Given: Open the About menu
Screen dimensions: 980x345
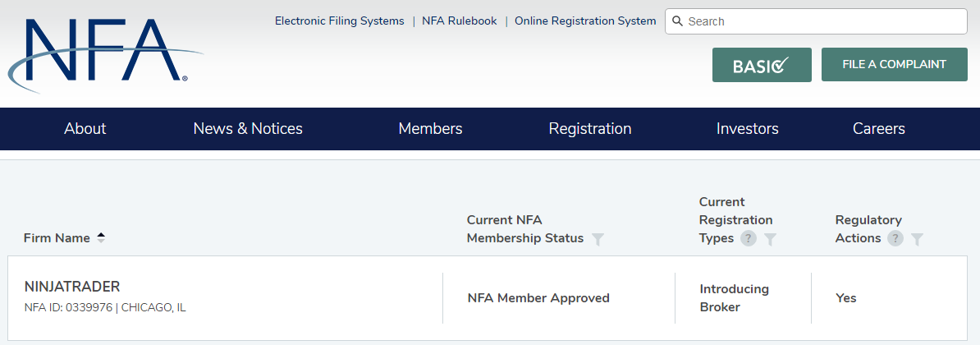Looking at the screenshot, I should (85, 129).
